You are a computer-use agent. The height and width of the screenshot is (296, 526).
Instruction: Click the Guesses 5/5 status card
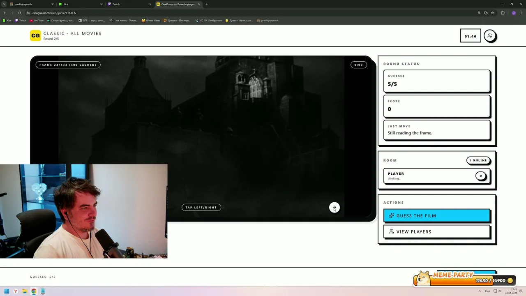click(436, 81)
